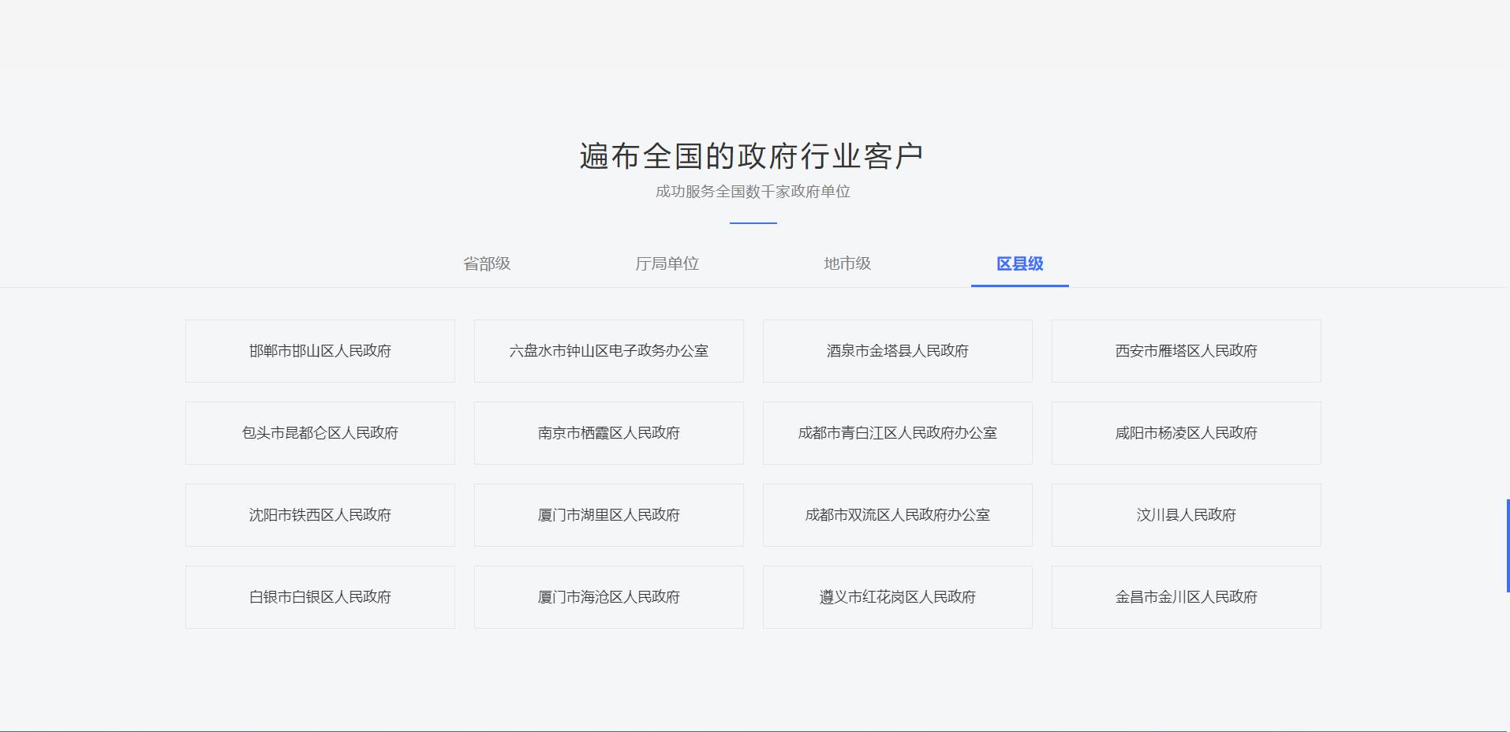The image size is (1510, 732).
Task: Select the 咸阳市杨凌区人民政府 card
Action: tap(1186, 433)
